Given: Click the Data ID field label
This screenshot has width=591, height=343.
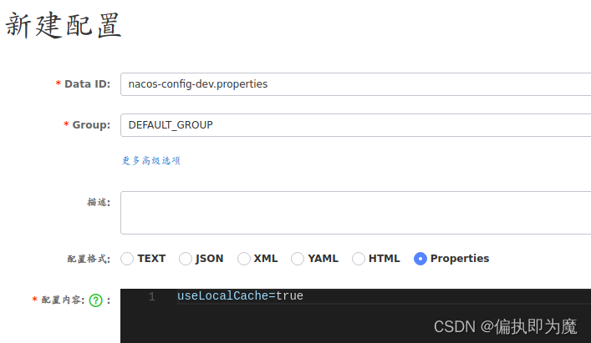Looking at the screenshot, I should (87, 84).
